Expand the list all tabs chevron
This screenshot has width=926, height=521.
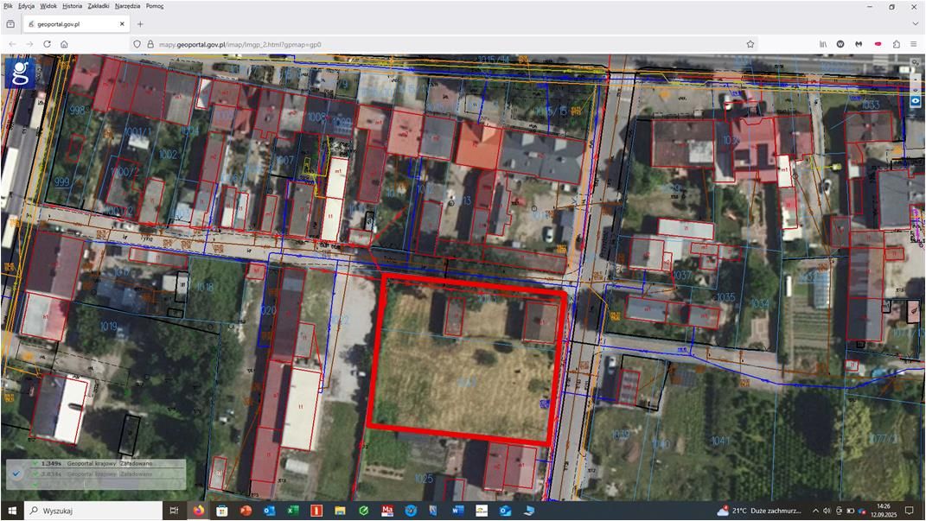(915, 24)
